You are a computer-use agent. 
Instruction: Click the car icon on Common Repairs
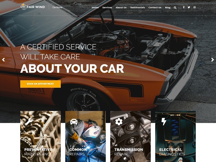pos(74,122)
